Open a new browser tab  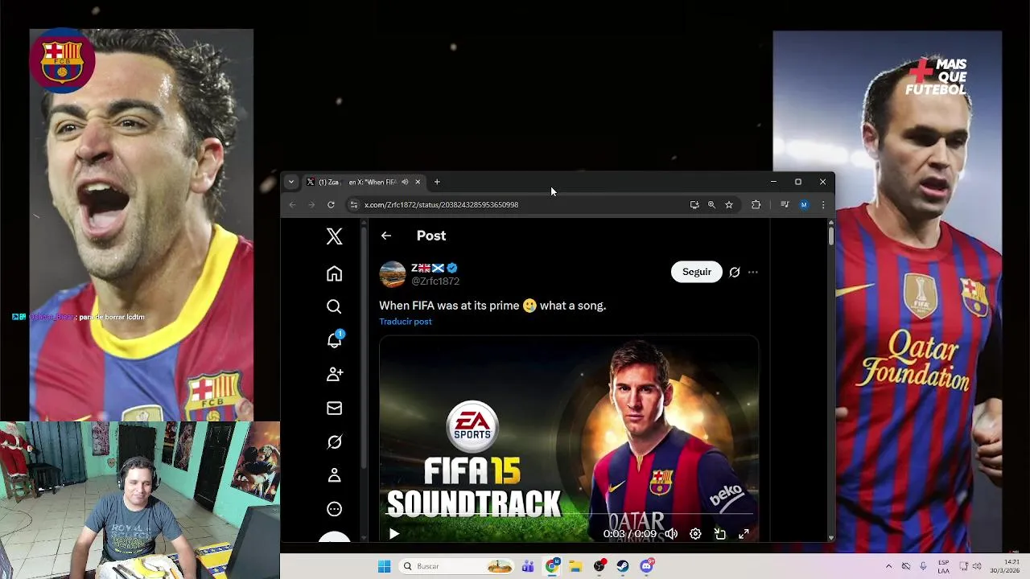pos(437,183)
